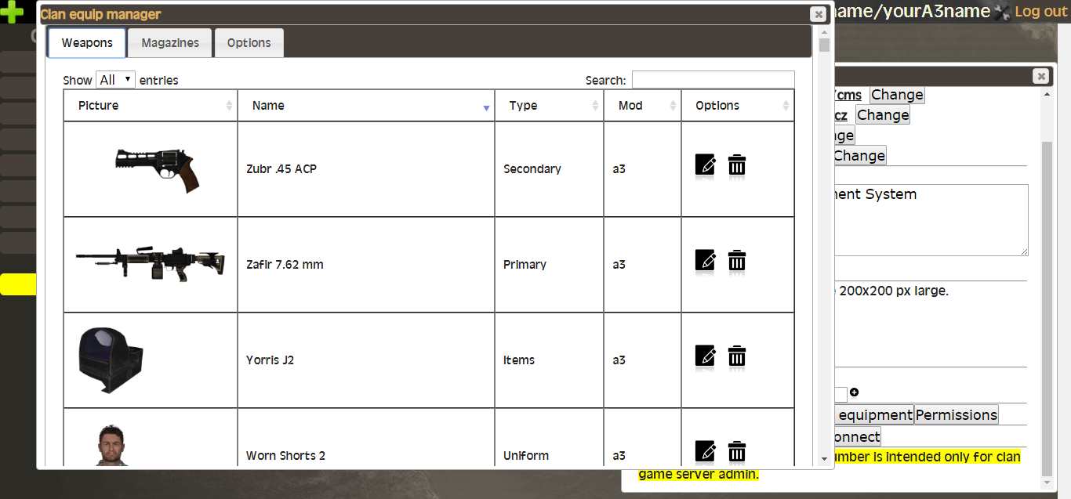The image size is (1071, 499).
Task: Click the Zubr revolver thumbnail
Action: click(157, 169)
